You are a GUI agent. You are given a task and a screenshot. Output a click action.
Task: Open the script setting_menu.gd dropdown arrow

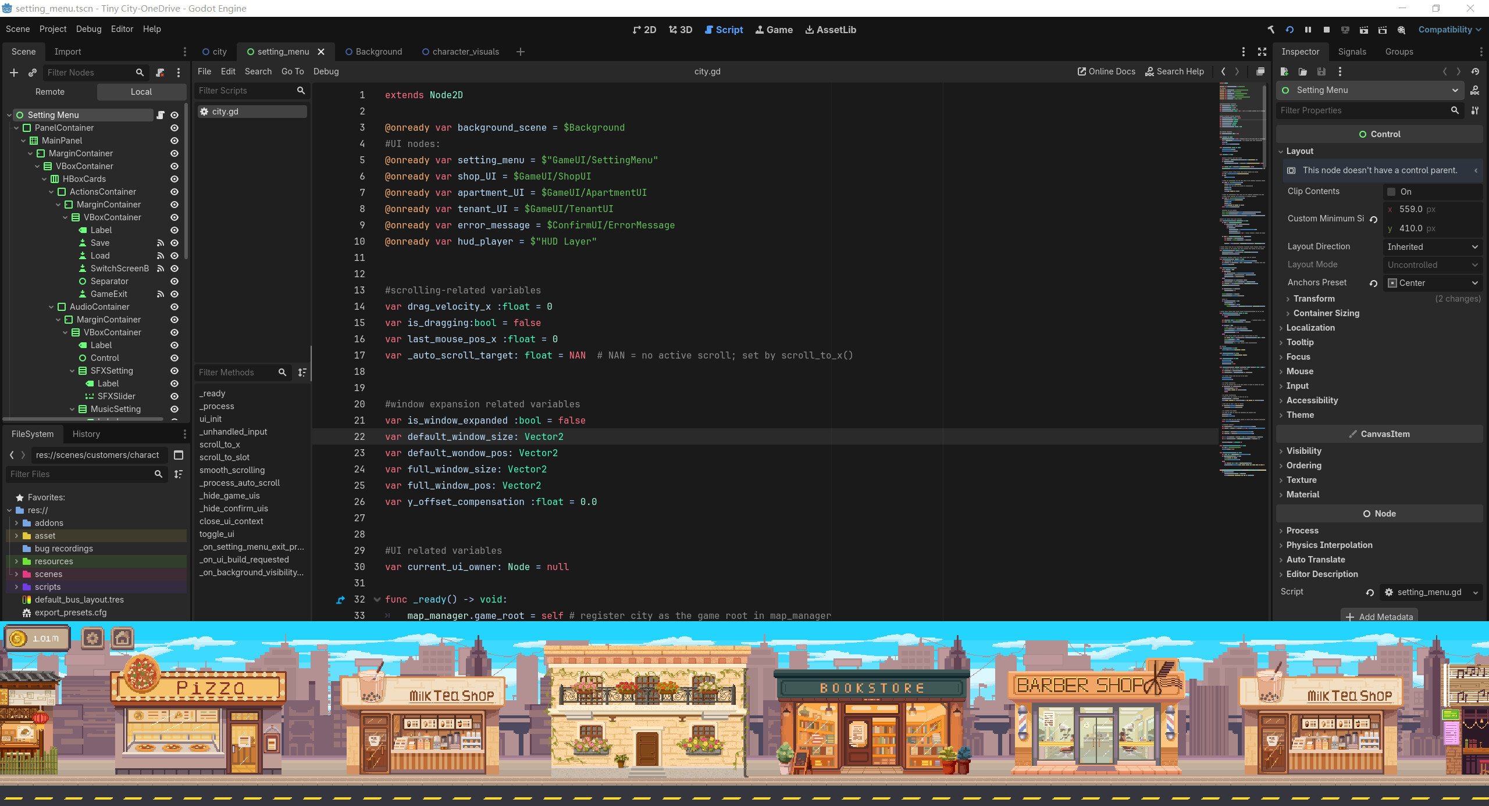click(x=1476, y=592)
